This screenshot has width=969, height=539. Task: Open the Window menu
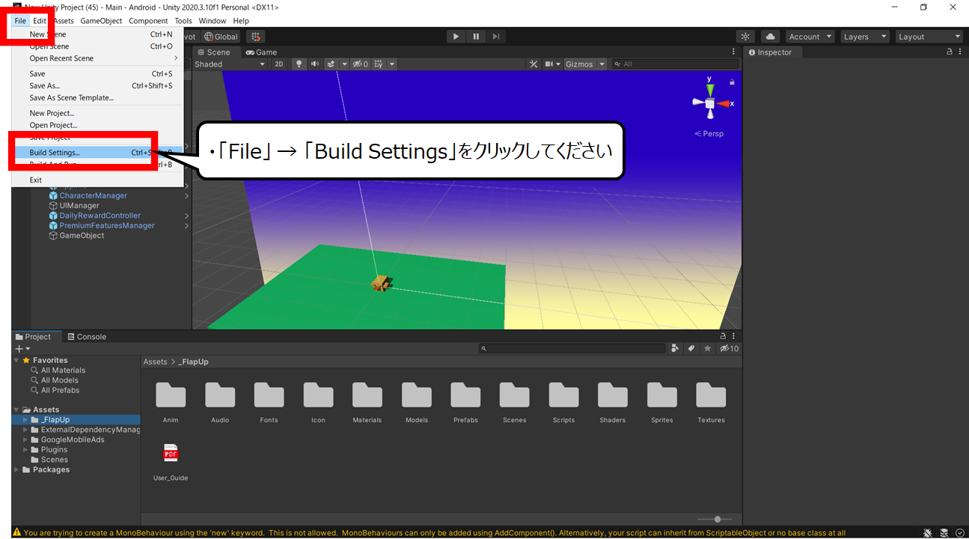point(213,21)
